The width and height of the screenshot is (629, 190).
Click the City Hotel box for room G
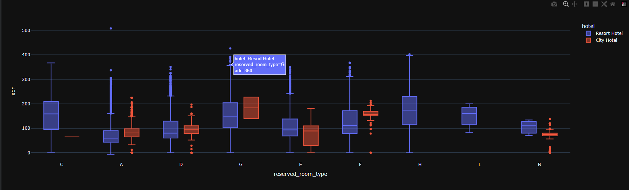(251, 108)
